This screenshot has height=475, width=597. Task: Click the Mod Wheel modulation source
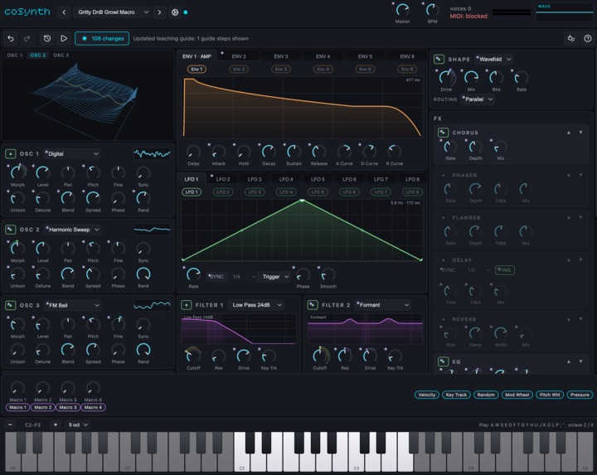click(517, 395)
